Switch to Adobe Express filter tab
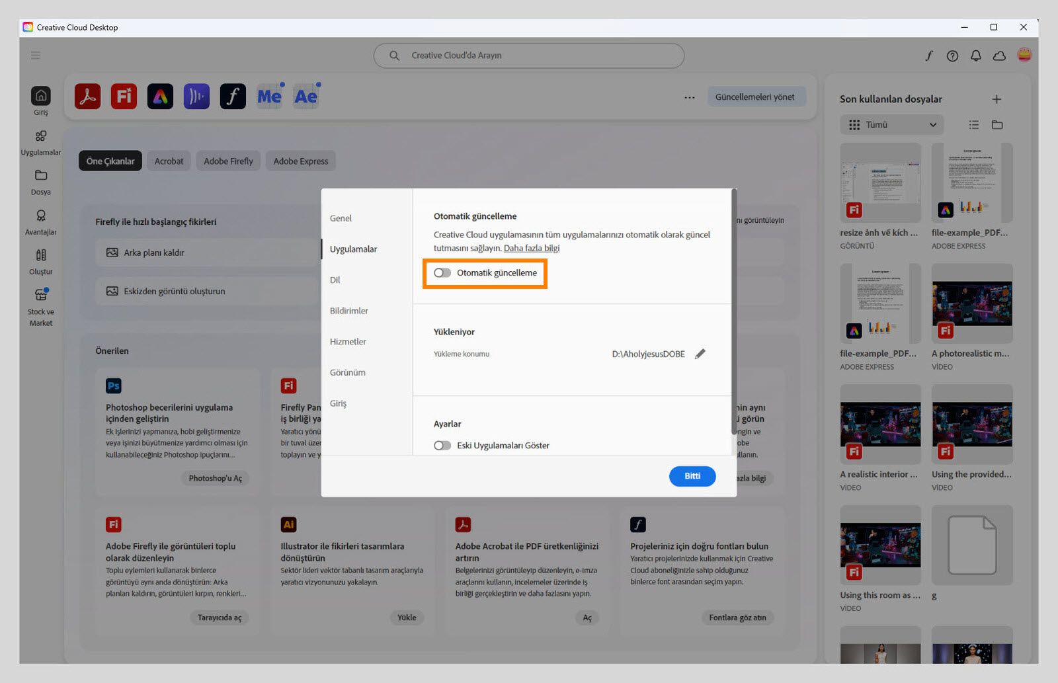 click(x=301, y=161)
